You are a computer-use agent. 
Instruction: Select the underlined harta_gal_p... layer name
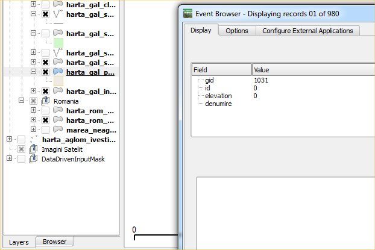point(90,72)
